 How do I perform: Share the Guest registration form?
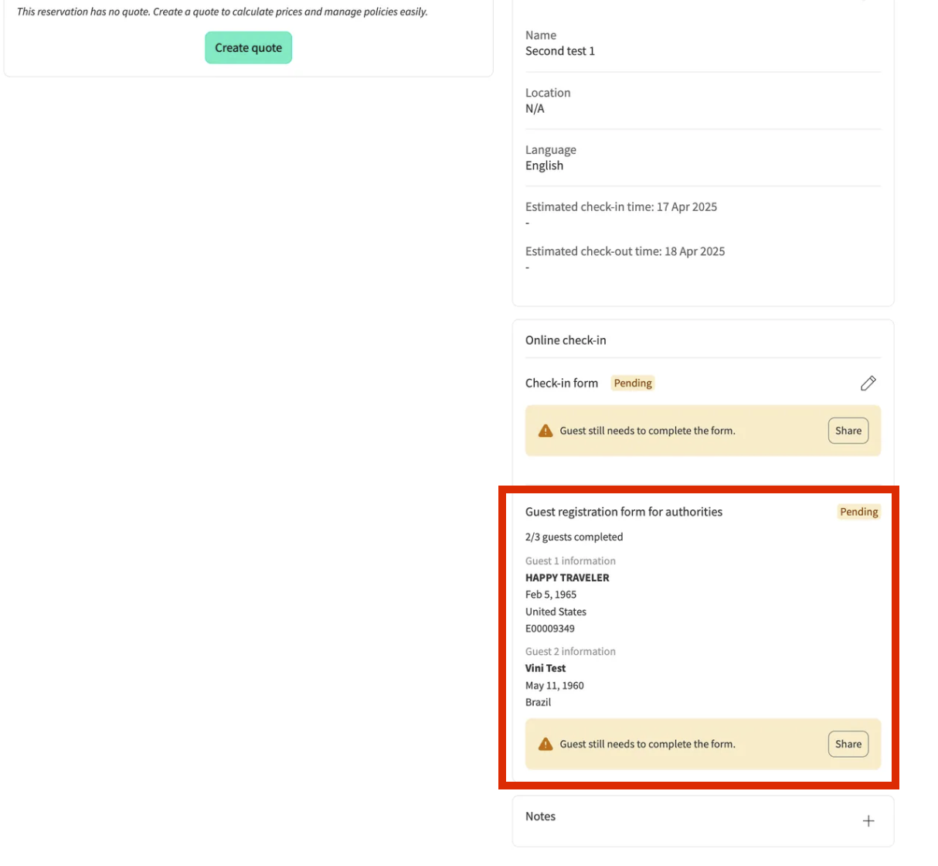tap(848, 745)
